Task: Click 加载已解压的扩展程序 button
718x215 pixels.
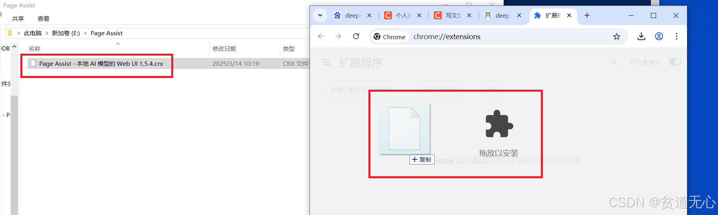Action: [362, 90]
